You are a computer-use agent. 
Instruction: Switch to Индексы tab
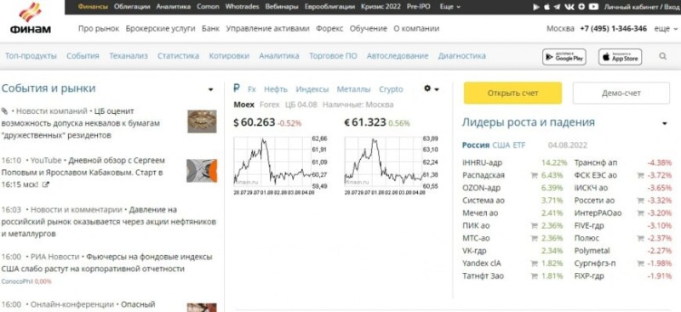(312, 89)
